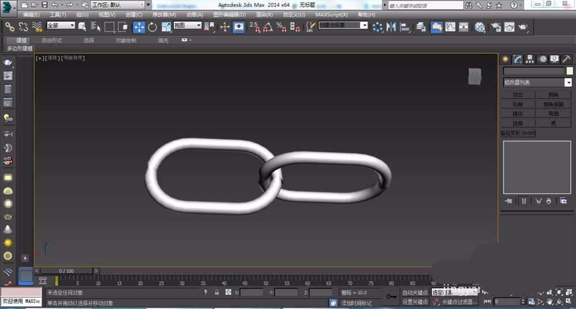Open the 渲染(R) menu

[264, 14]
